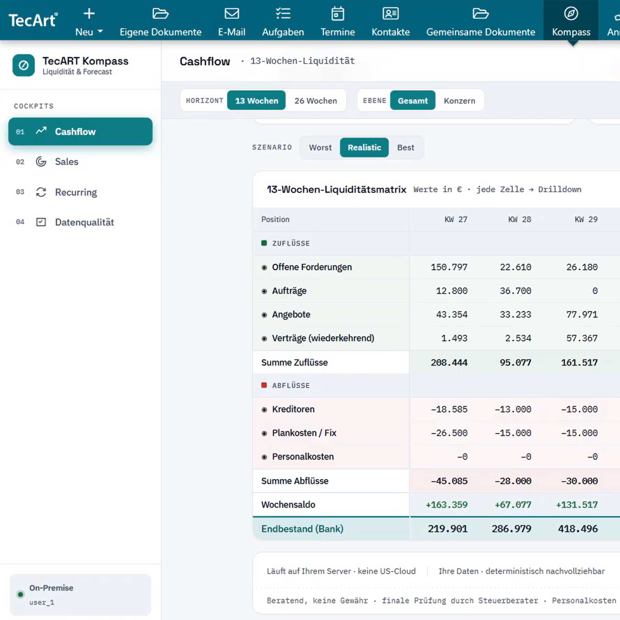The width and height of the screenshot is (620, 620).
Task: Click Endbestand value 286.979
Action: point(511,529)
